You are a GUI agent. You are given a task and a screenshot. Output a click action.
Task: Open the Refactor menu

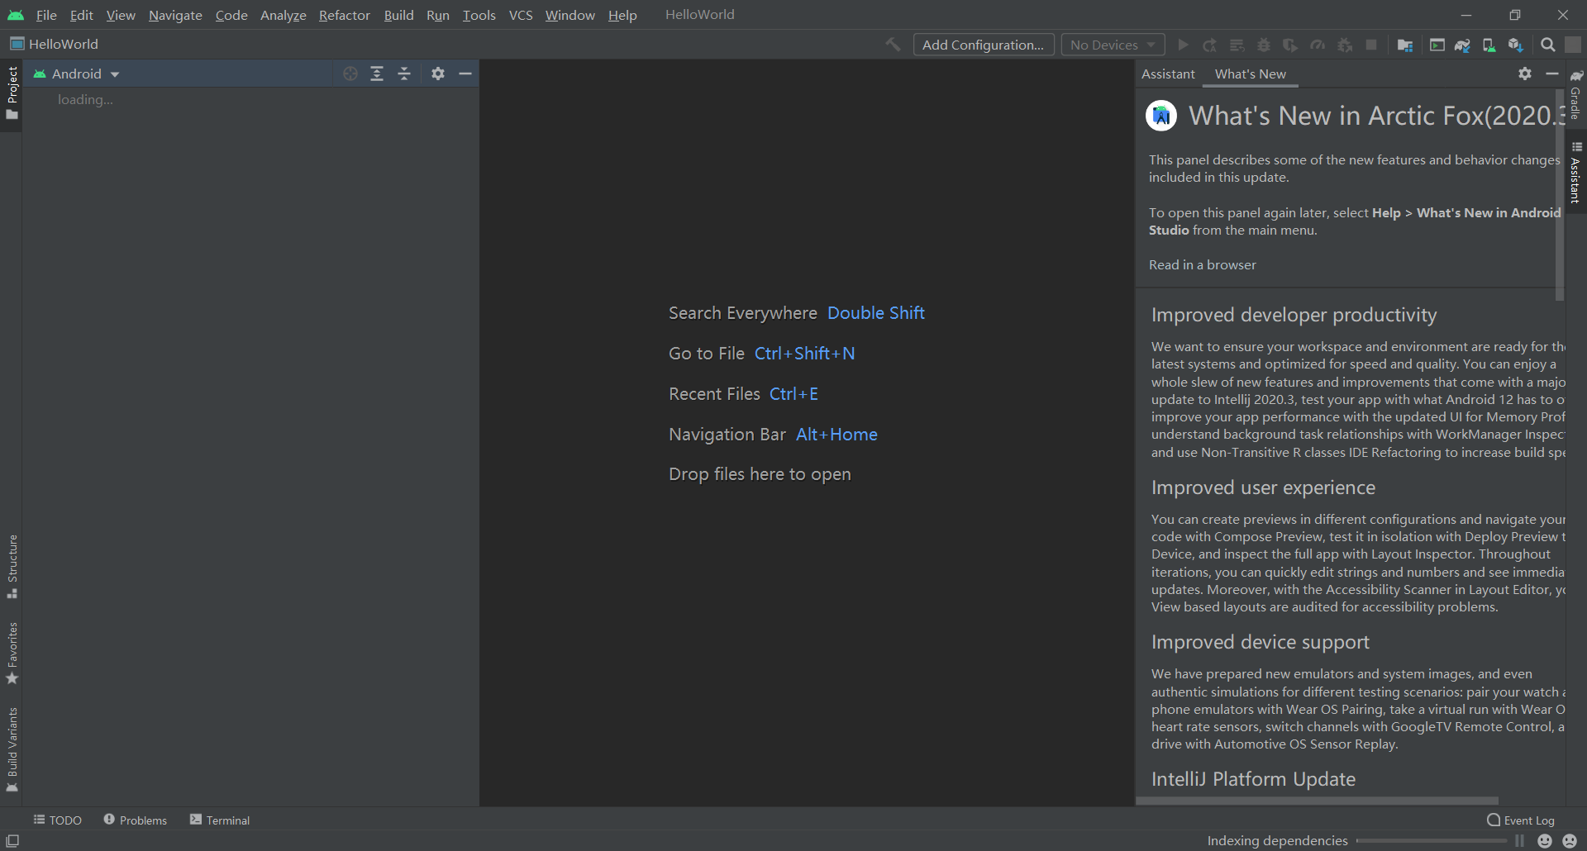click(x=345, y=15)
